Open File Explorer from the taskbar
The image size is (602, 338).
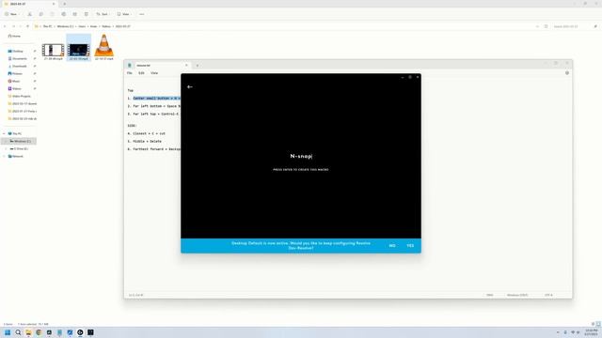[x=28, y=332]
